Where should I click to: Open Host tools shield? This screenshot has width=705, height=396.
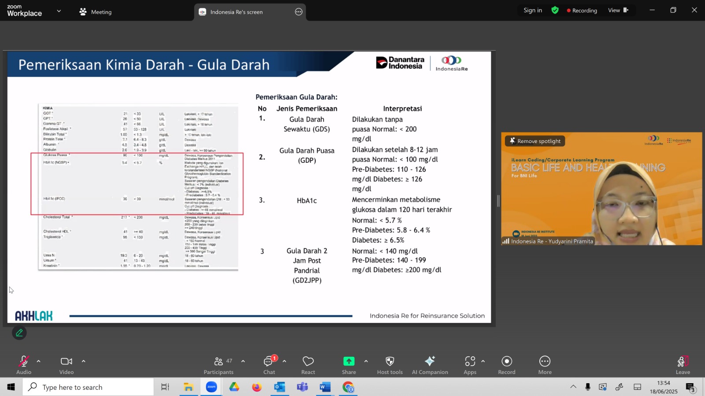coord(390,365)
